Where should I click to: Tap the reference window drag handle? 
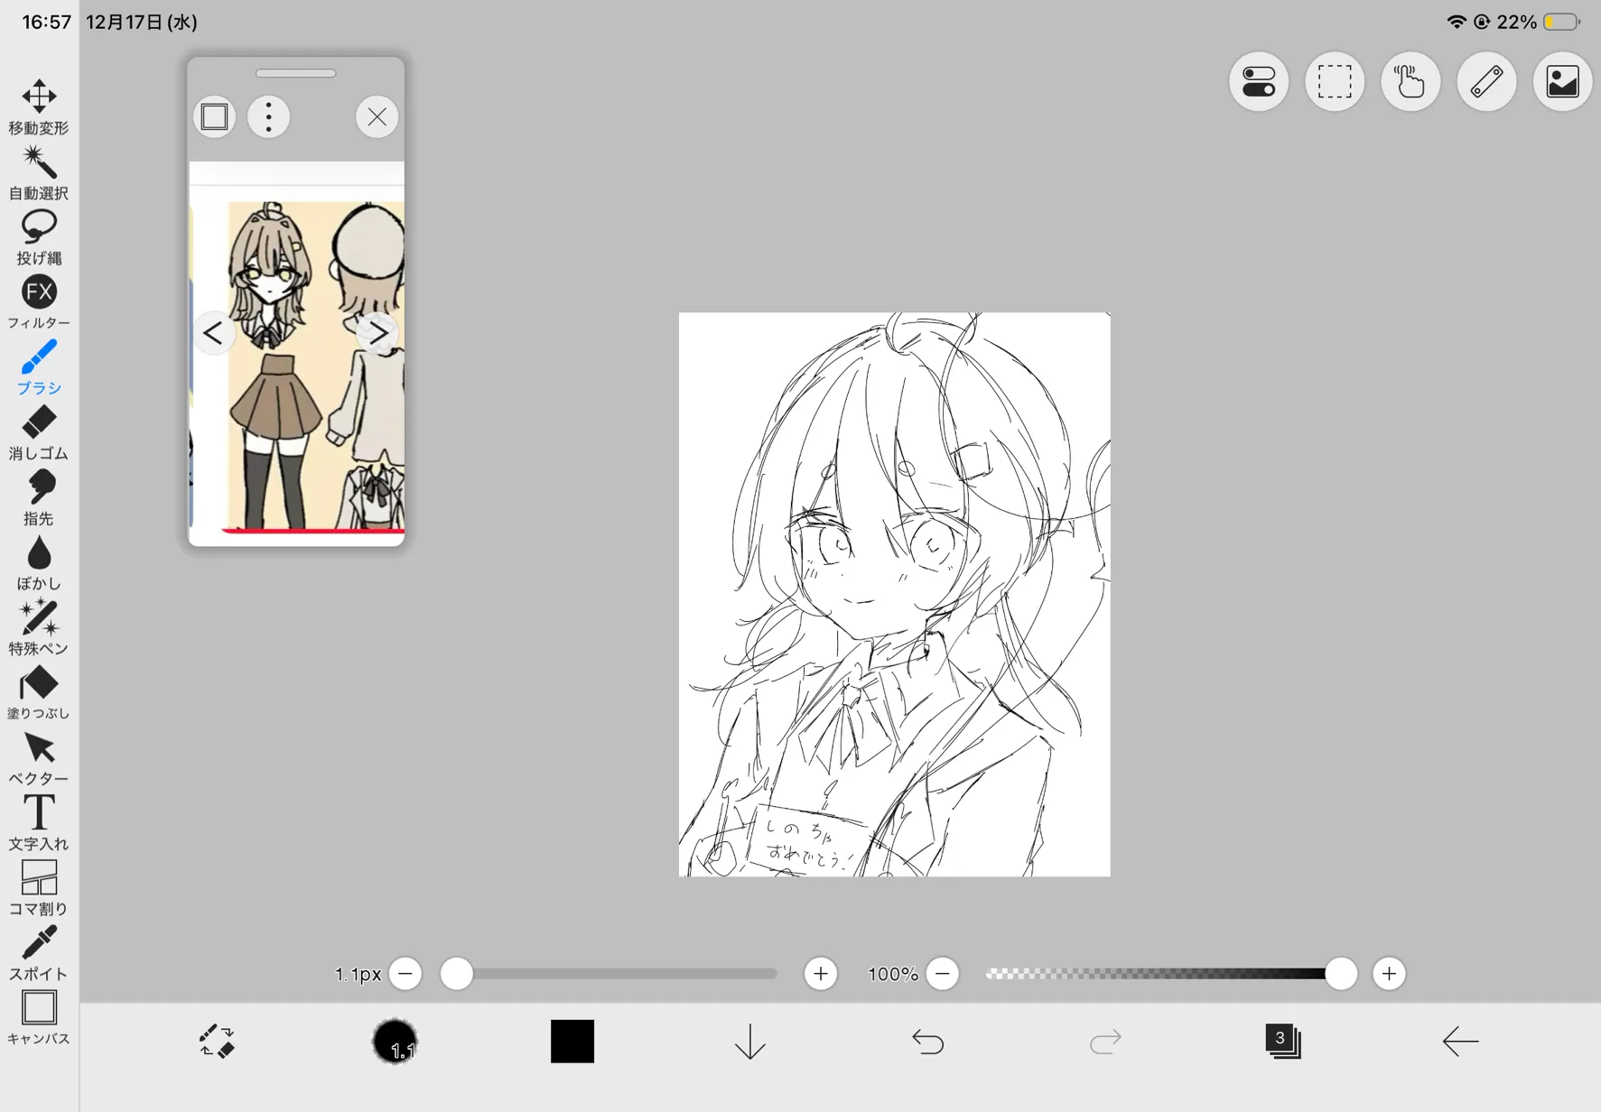(x=296, y=73)
